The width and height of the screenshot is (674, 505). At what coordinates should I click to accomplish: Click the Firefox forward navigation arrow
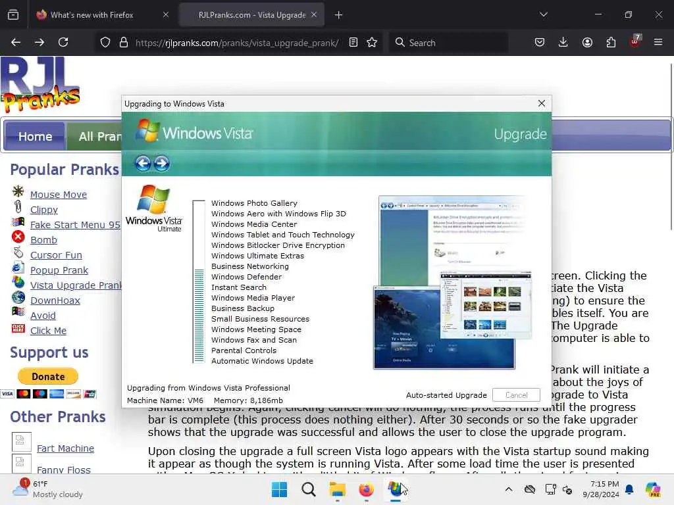tap(39, 42)
